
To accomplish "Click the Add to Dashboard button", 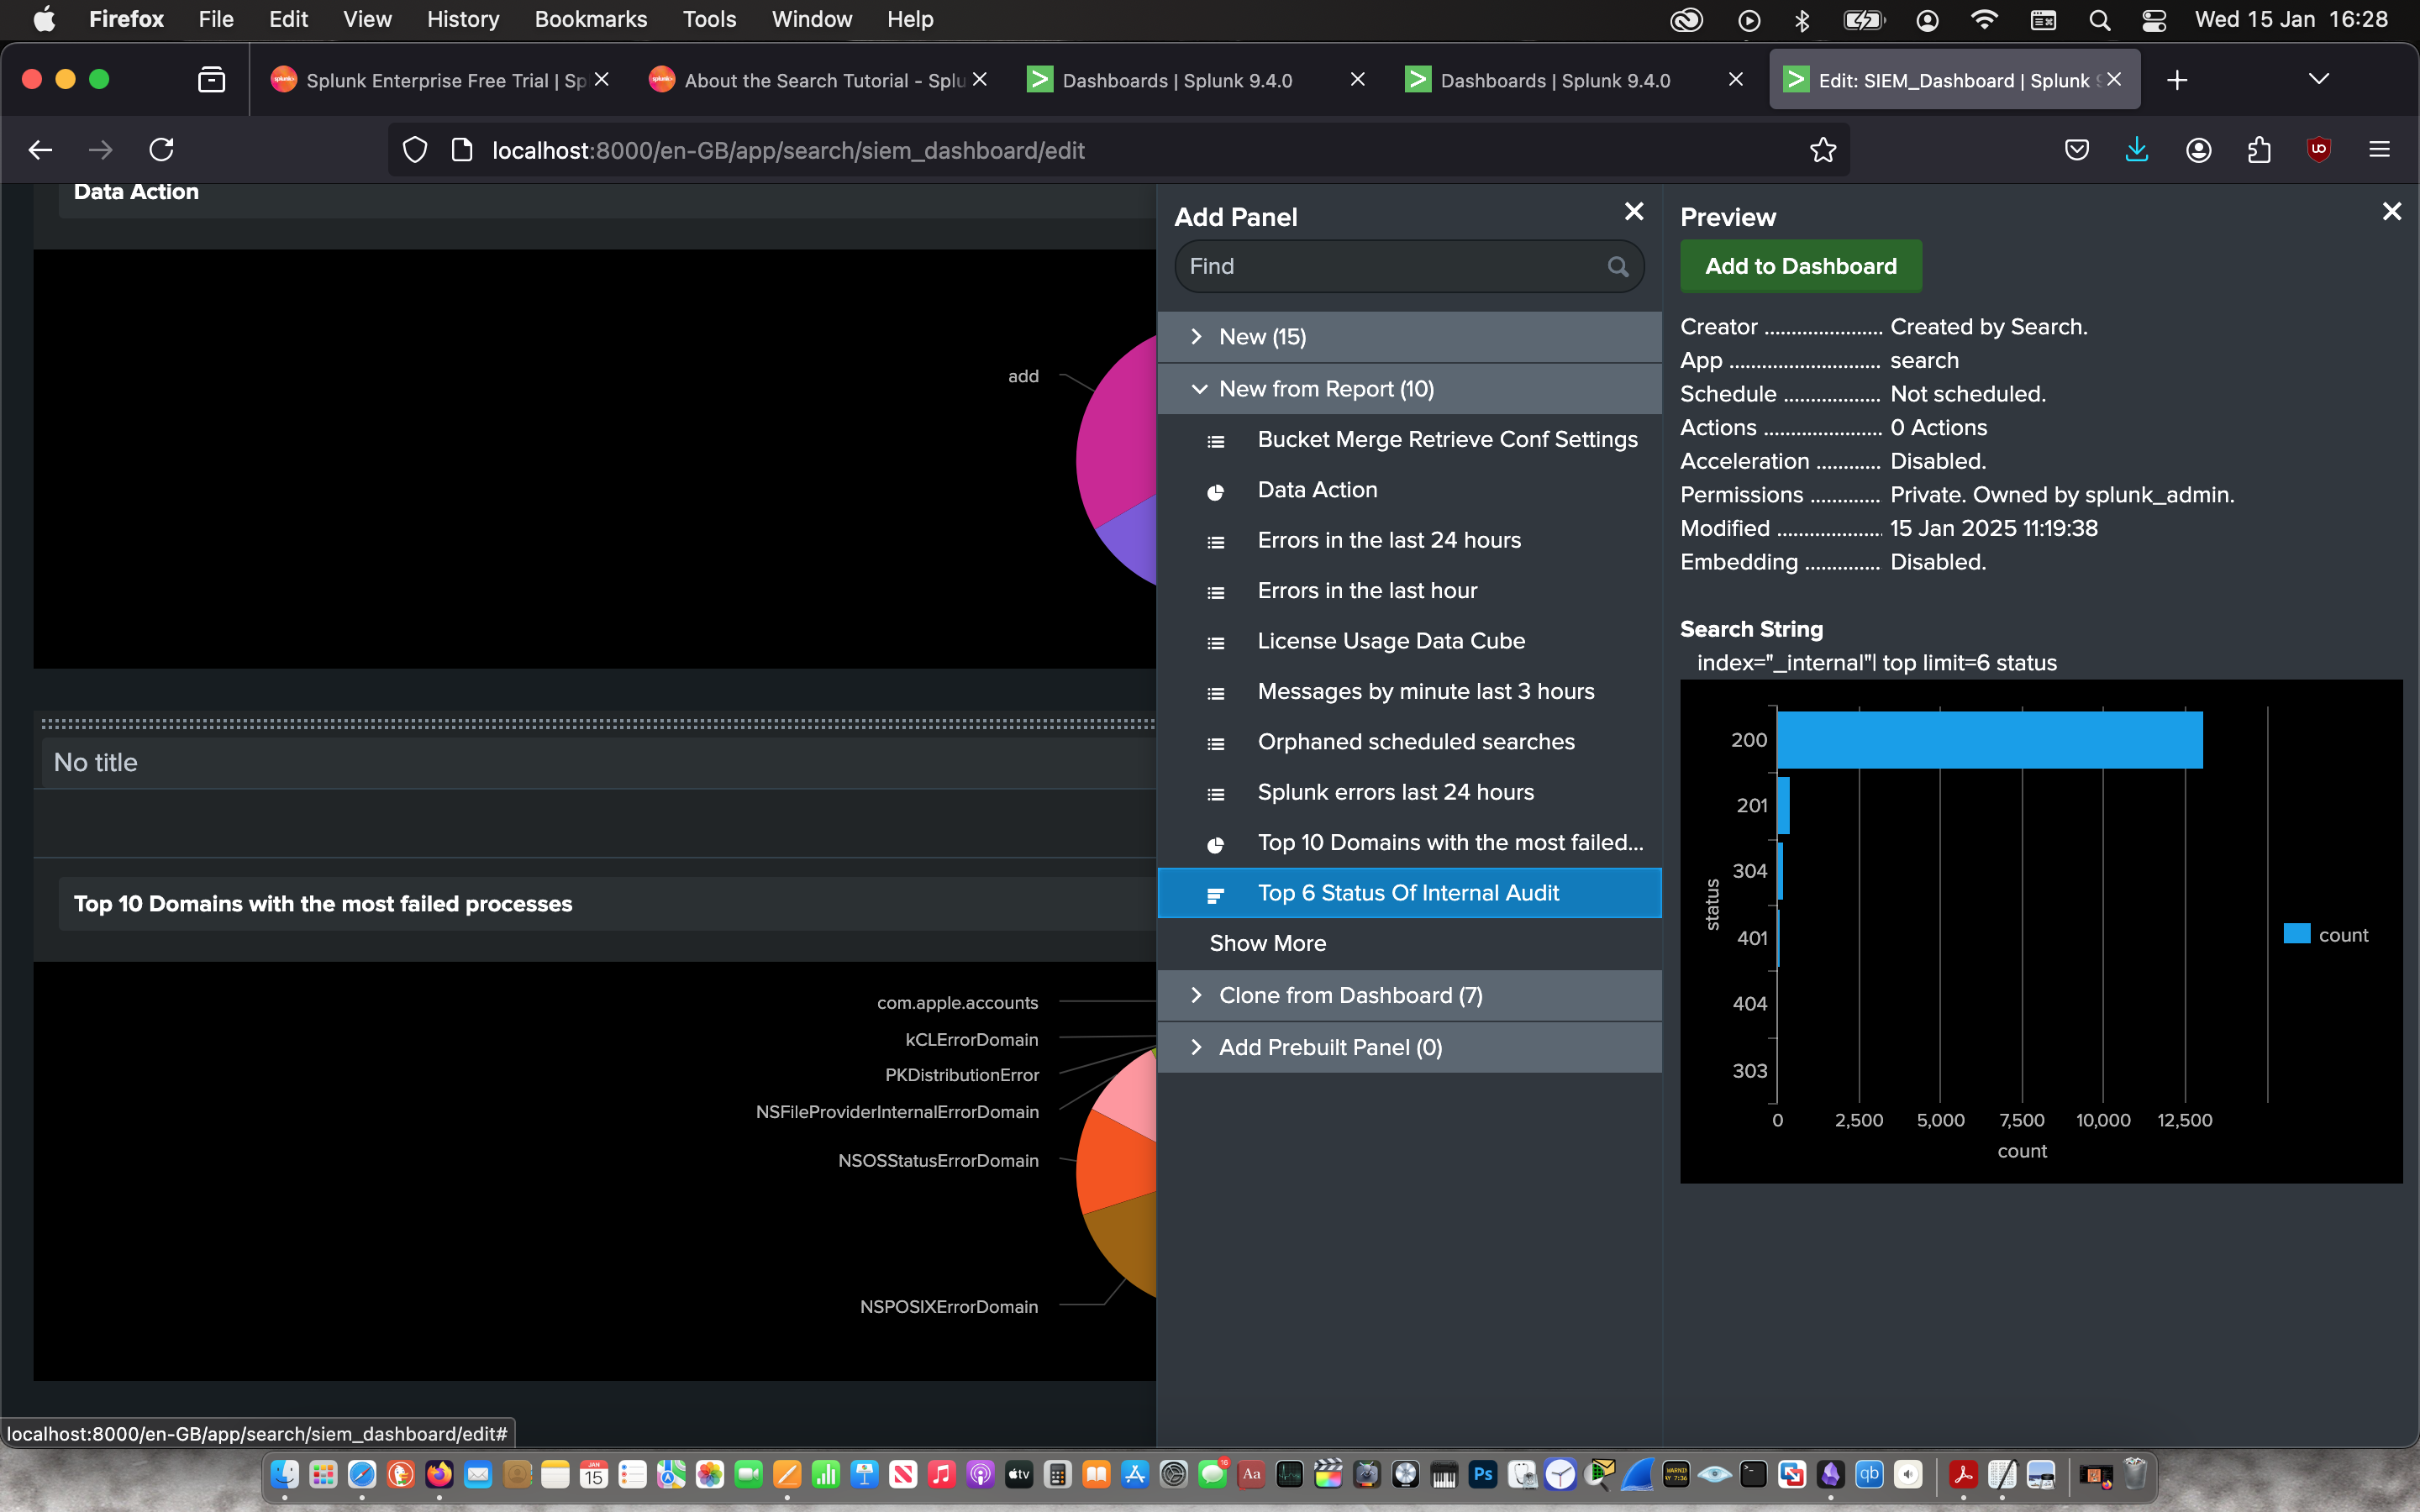I will [x=1800, y=266].
